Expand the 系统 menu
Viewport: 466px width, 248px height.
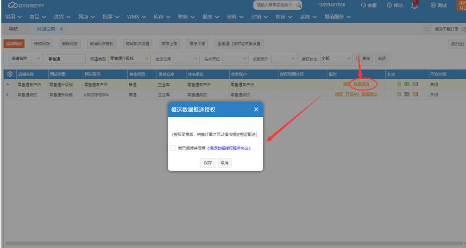tap(308, 17)
